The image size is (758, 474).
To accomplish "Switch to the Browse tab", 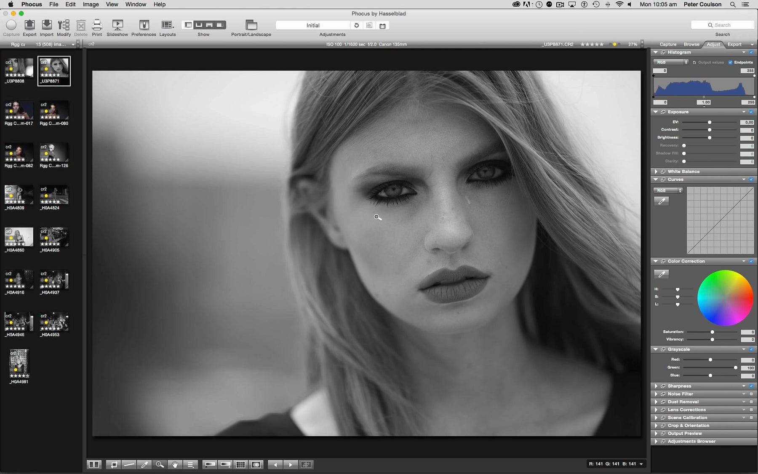I will (x=691, y=44).
